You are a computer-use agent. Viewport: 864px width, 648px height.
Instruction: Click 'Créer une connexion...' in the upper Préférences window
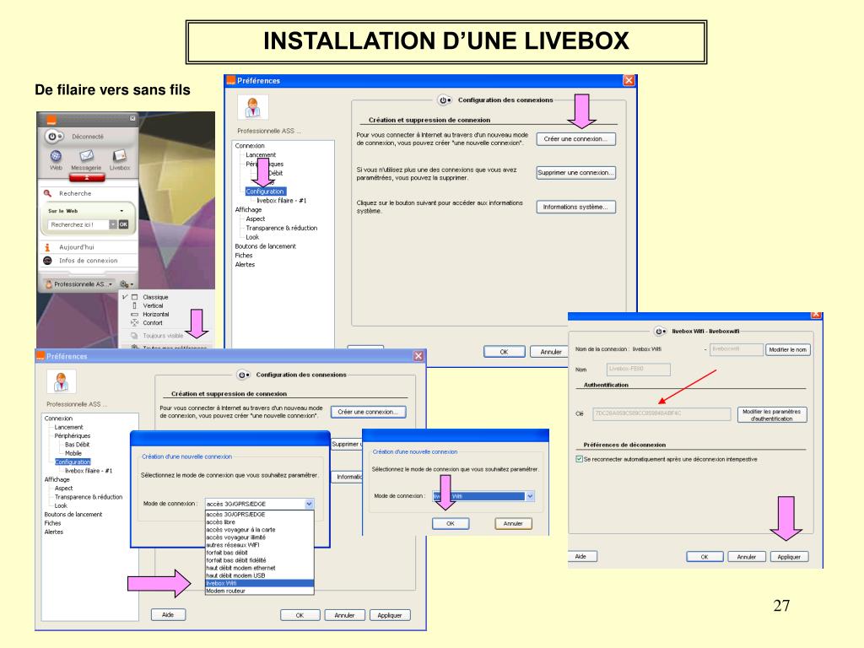click(x=575, y=139)
